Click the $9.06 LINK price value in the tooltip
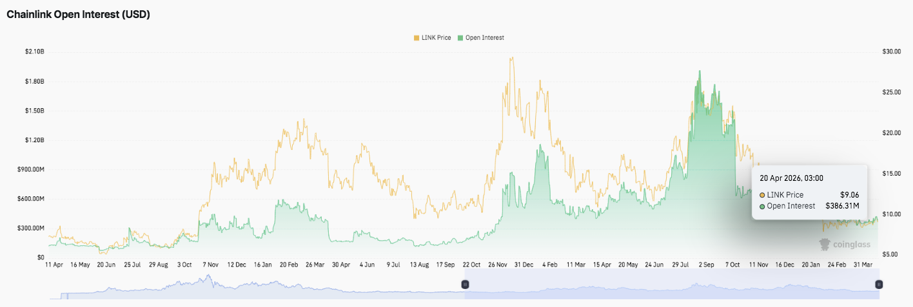This screenshot has height=307, width=913. coord(849,195)
